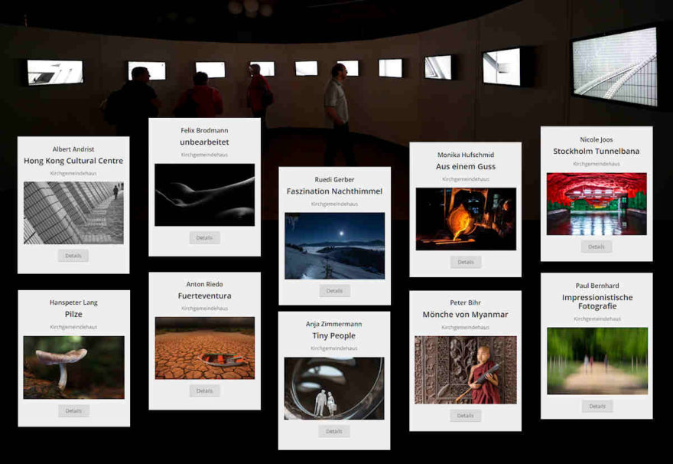Open Details for Fuerteventura card
Viewport: 673px width, 464px height.
pos(204,390)
